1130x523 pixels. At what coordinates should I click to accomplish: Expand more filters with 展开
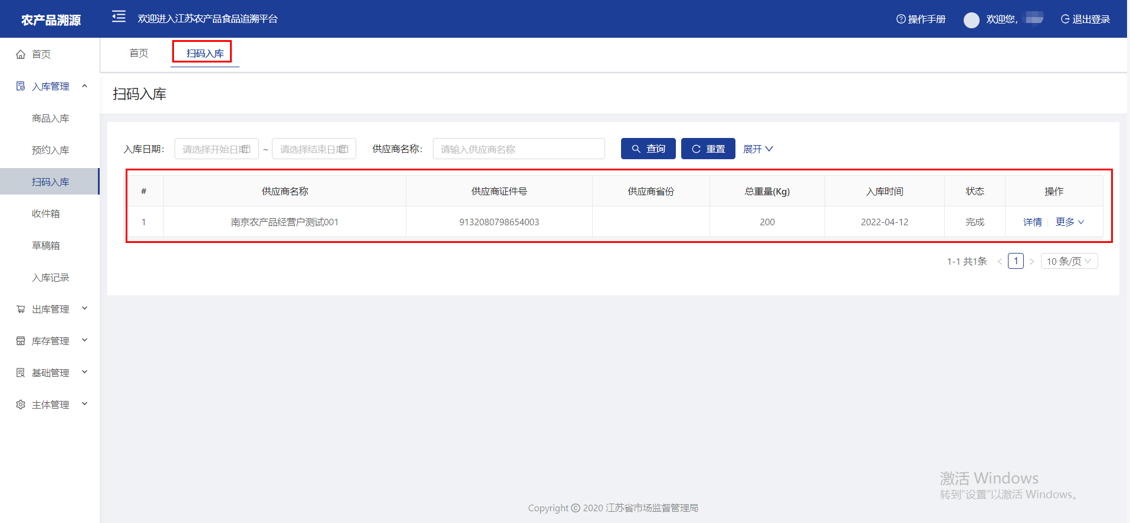[757, 149]
